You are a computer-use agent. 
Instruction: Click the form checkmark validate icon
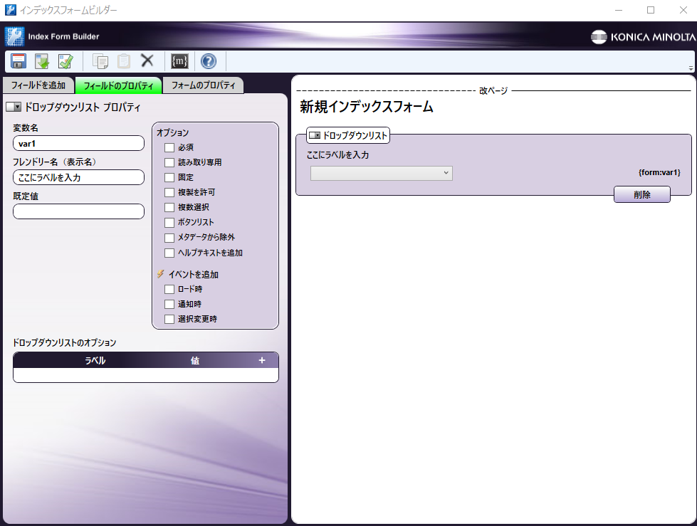[65, 61]
